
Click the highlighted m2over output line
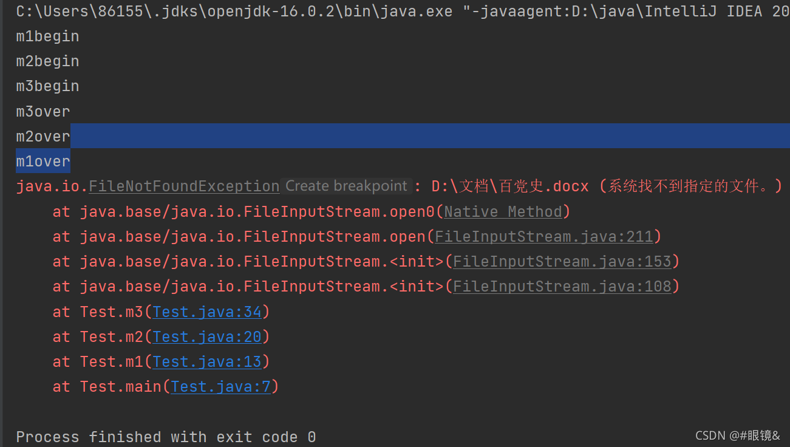pos(43,137)
